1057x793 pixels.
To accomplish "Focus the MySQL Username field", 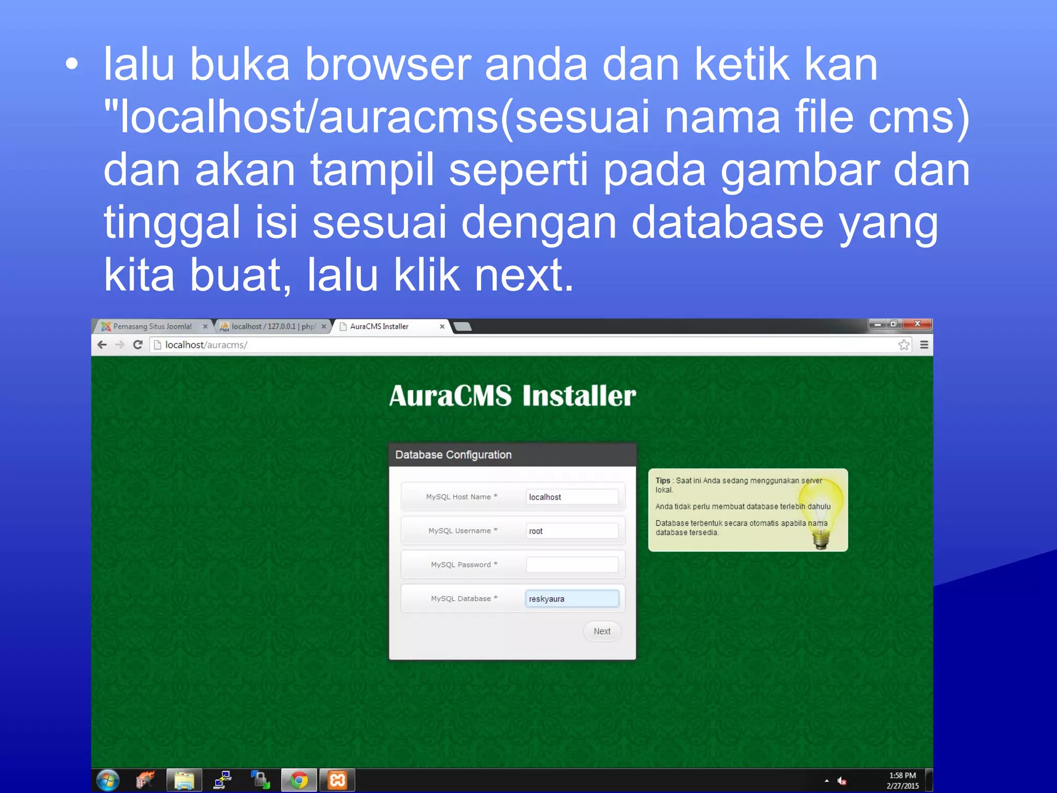I will 572,531.
